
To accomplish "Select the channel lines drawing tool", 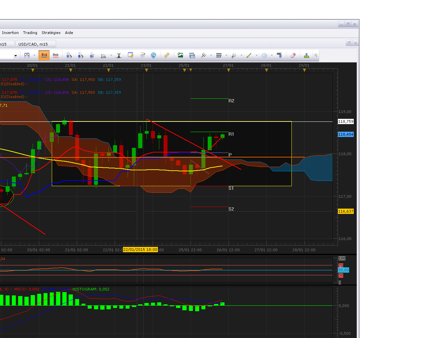I will click(x=204, y=55).
